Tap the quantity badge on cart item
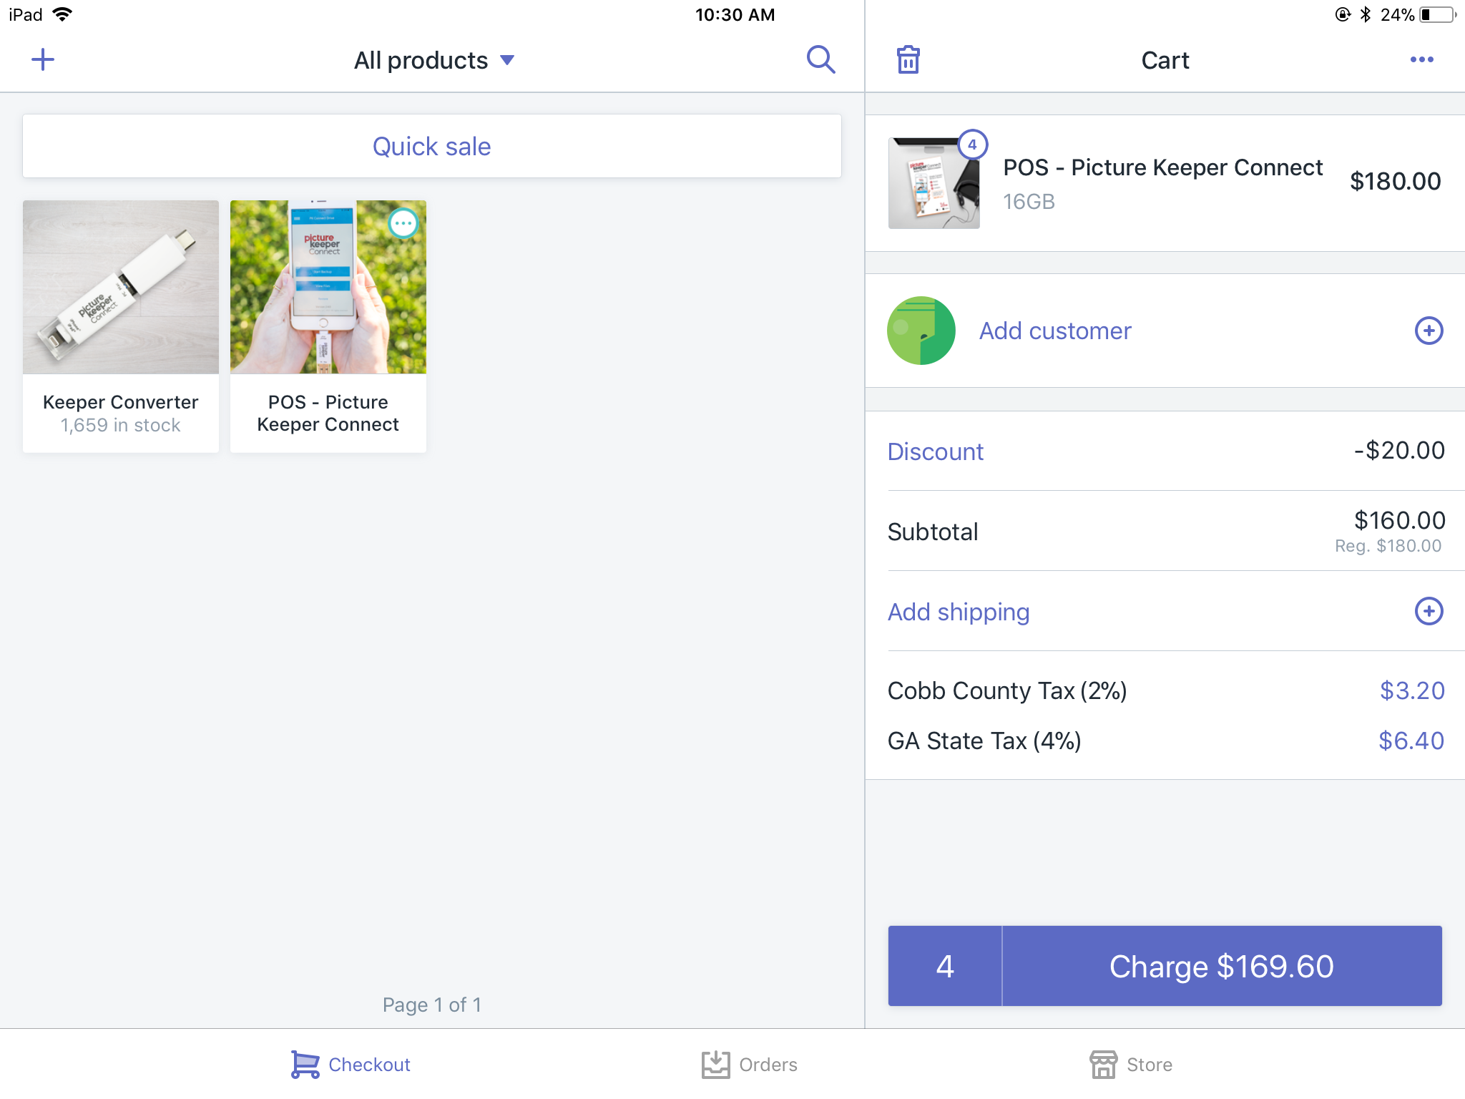1465x1099 pixels. (972, 145)
